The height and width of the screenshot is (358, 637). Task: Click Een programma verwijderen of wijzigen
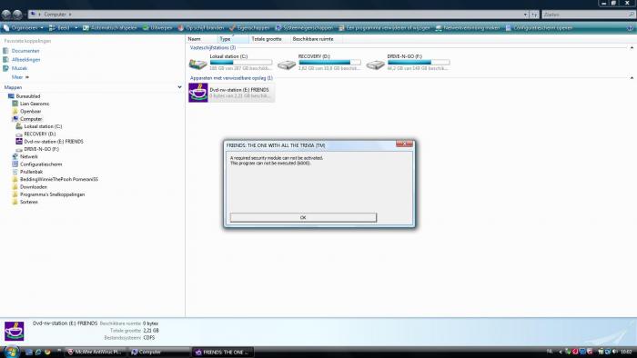pyautogui.click(x=384, y=28)
